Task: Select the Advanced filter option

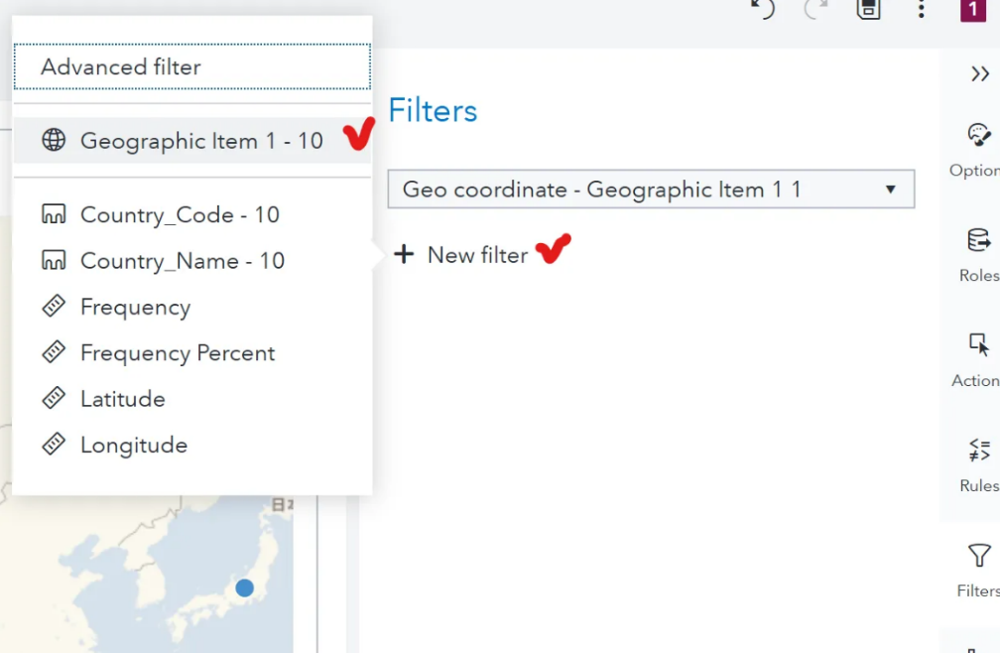Action: click(x=119, y=66)
